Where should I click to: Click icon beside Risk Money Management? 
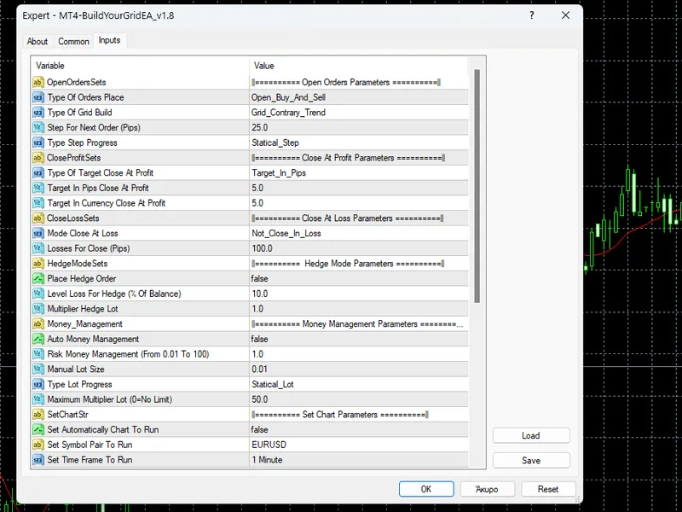pos(38,354)
